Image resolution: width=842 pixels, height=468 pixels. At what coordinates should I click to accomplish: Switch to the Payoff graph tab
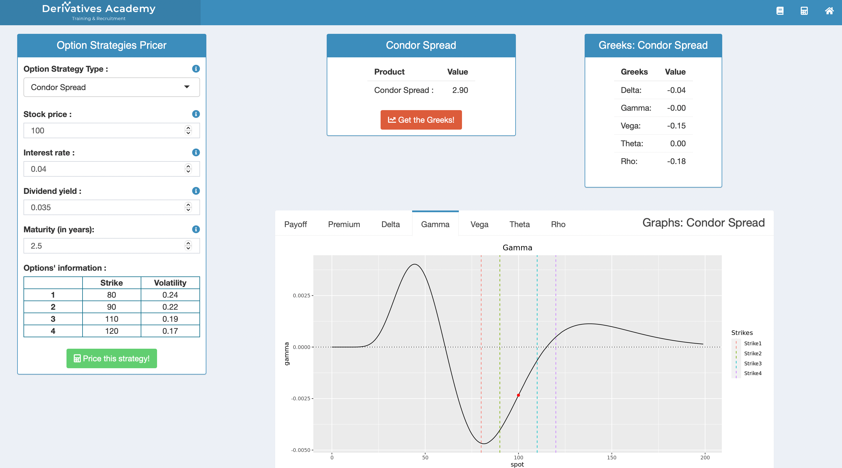(295, 224)
